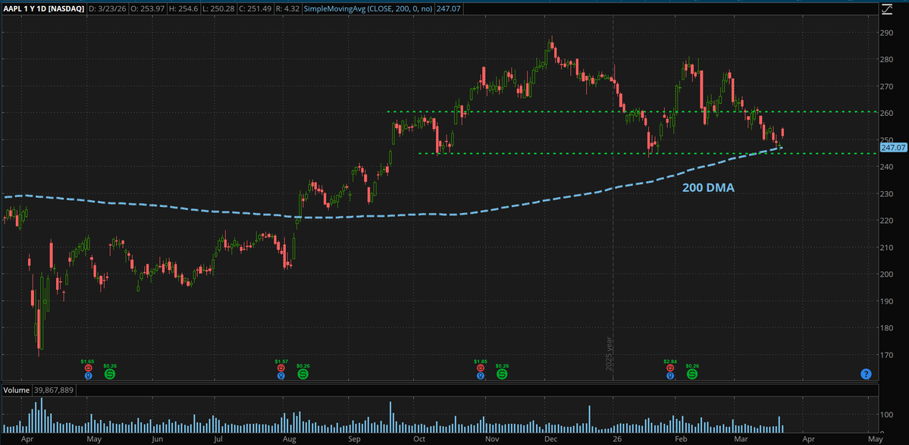Image resolution: width=909 pixels, height=445 pixels.
Task: Click the blue lightbulb icon under $1.65 earnings
Action: tap(88, 375)
